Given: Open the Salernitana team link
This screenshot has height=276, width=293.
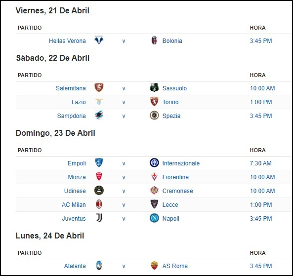Looking at the screenshot, I should coord(71,88).
